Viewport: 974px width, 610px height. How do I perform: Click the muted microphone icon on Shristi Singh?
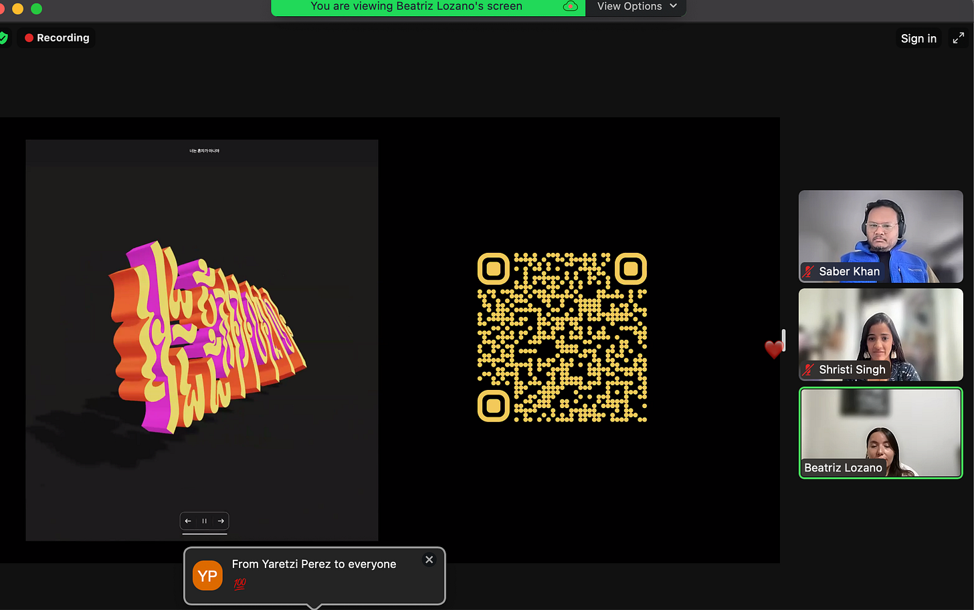click(x=808, y=370)
